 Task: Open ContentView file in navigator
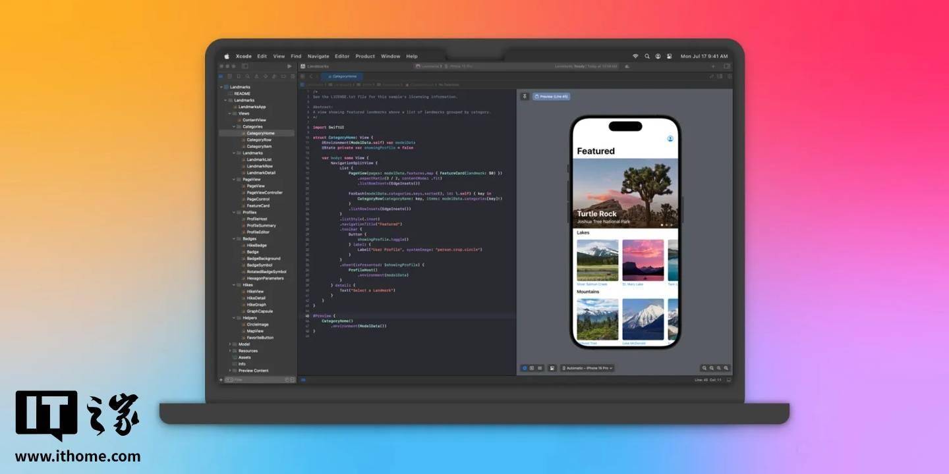click(x=254, y=120)
